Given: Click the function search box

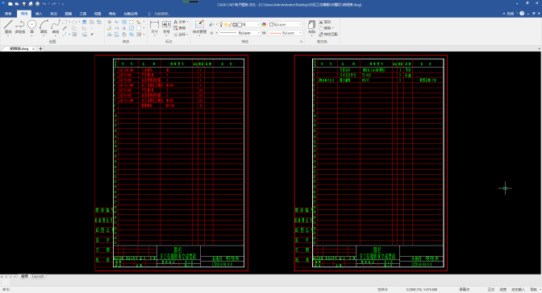Looking at the screenshot, I should (162, 14).
